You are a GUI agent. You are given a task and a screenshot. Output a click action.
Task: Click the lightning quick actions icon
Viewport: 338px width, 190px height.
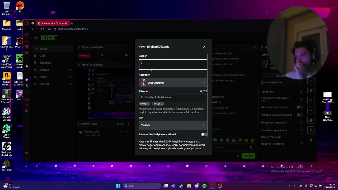(x=311, y=81)
